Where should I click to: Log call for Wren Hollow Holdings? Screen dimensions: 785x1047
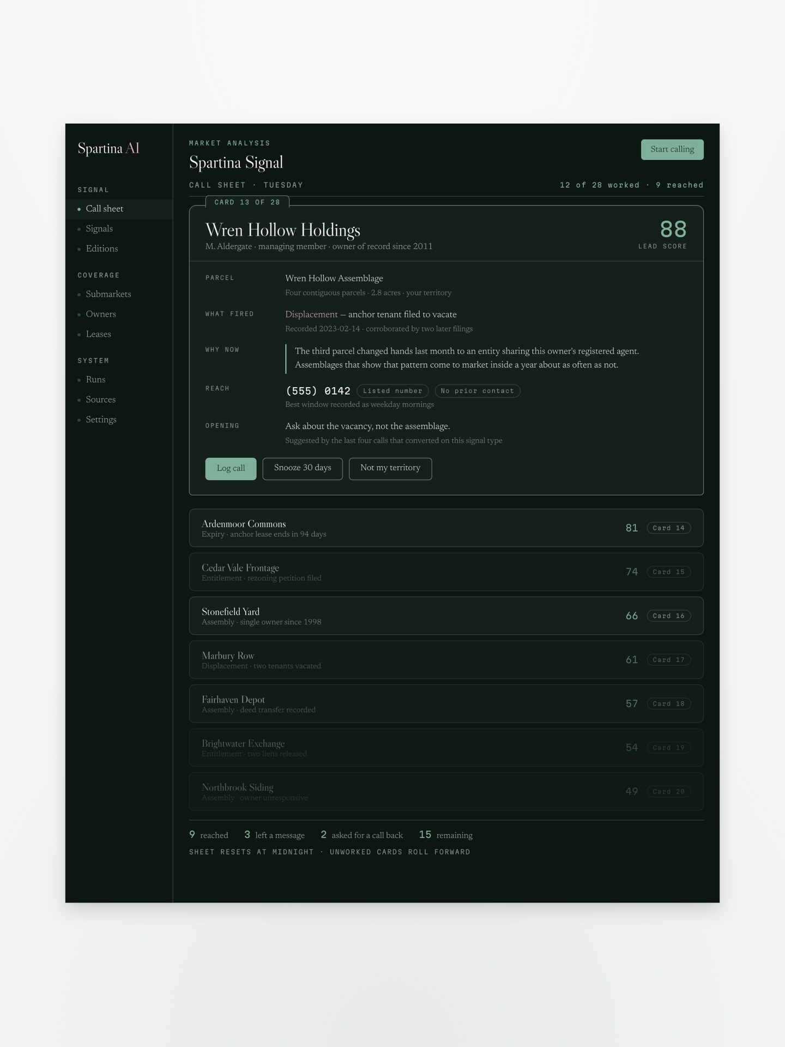(231, 468)
